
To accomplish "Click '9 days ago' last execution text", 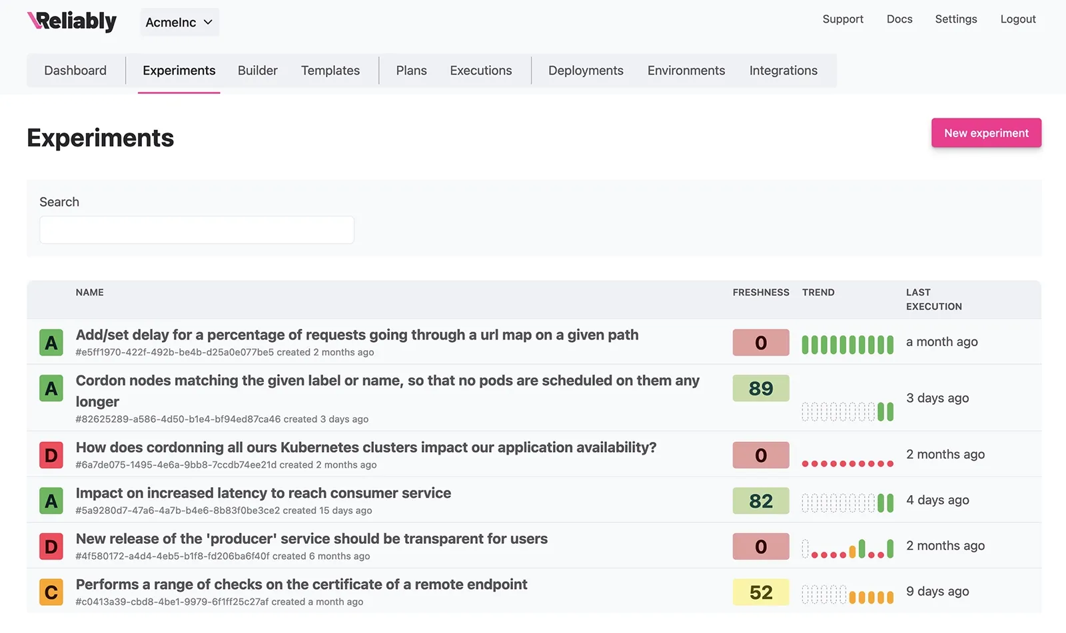I will click(937, 591).
